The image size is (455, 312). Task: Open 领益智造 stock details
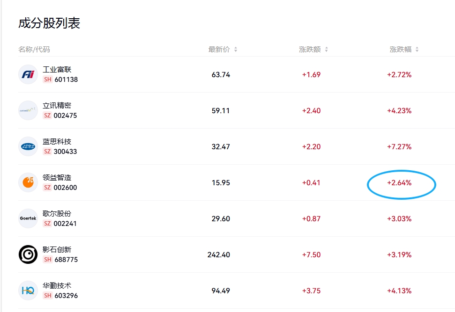57,178
